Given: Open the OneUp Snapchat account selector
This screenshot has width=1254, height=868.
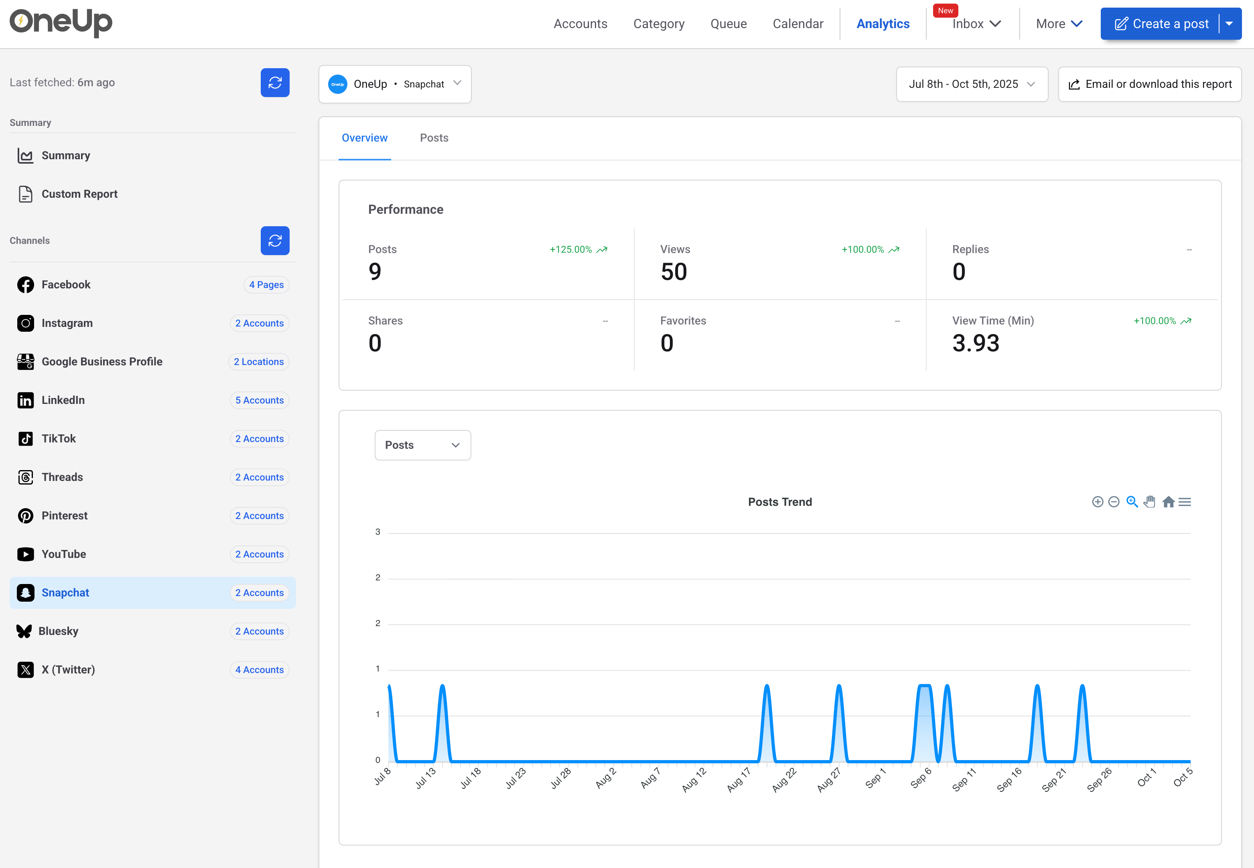Looking at the screenshot, I should (395, 84).
